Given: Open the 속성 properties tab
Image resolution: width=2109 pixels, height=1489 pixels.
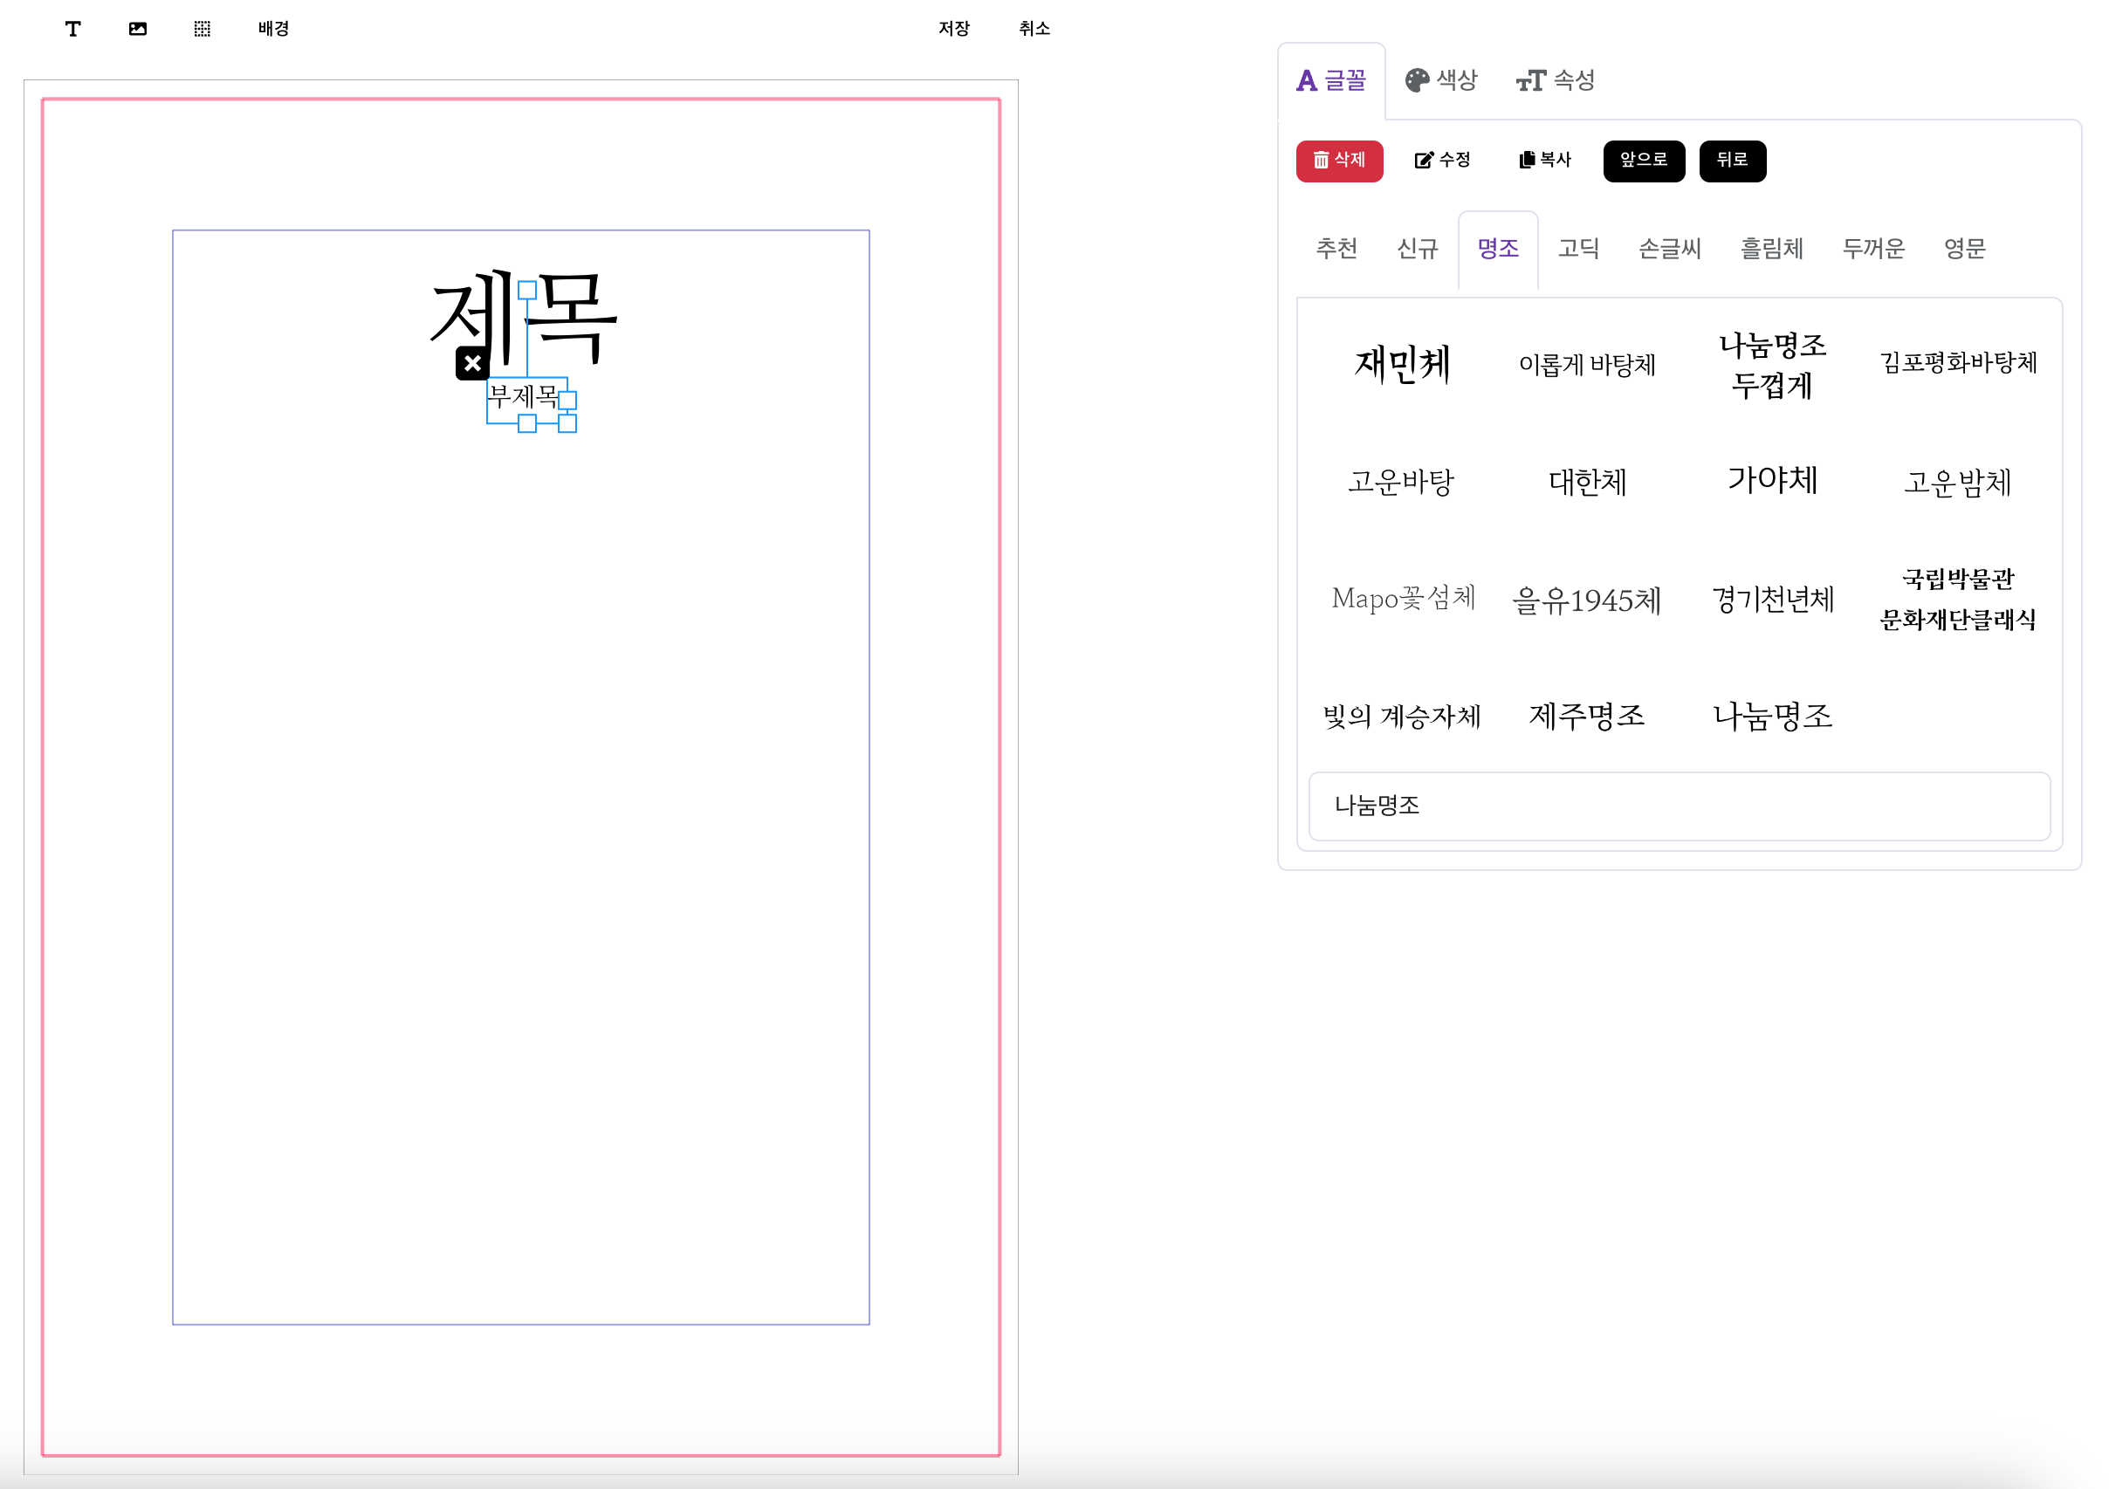Looking at the screenshot, I should pos(1555,81).
